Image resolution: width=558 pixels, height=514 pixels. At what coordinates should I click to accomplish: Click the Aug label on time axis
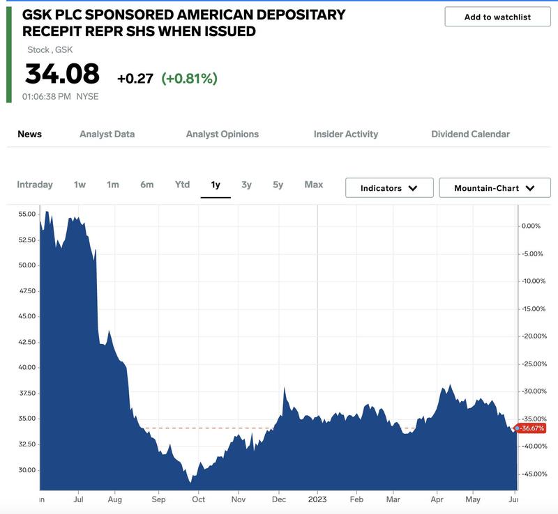[115, 499]
